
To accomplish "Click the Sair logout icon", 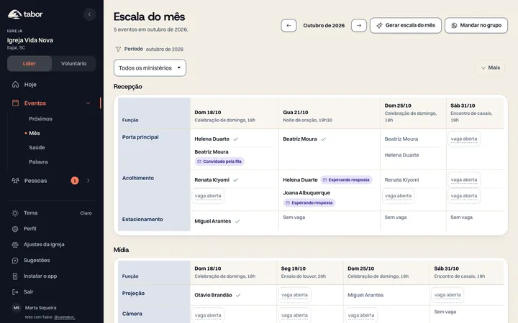I will [x=15, y=291].
